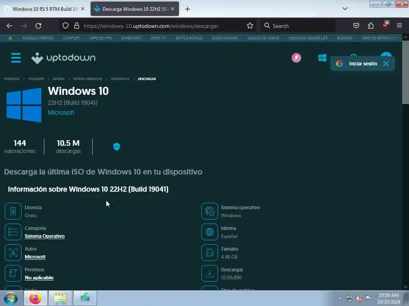The image size is (409, 306).
Task: Open a new browser tab
Action: tap(188, 9)
